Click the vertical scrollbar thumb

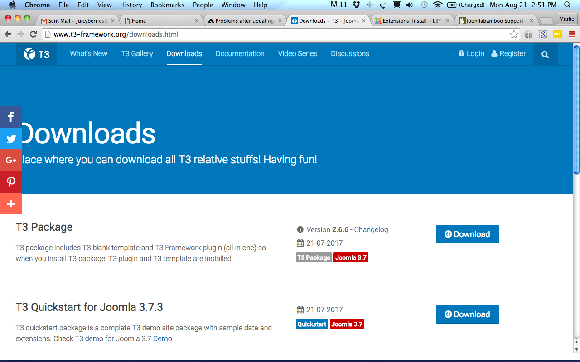point(576,109)
